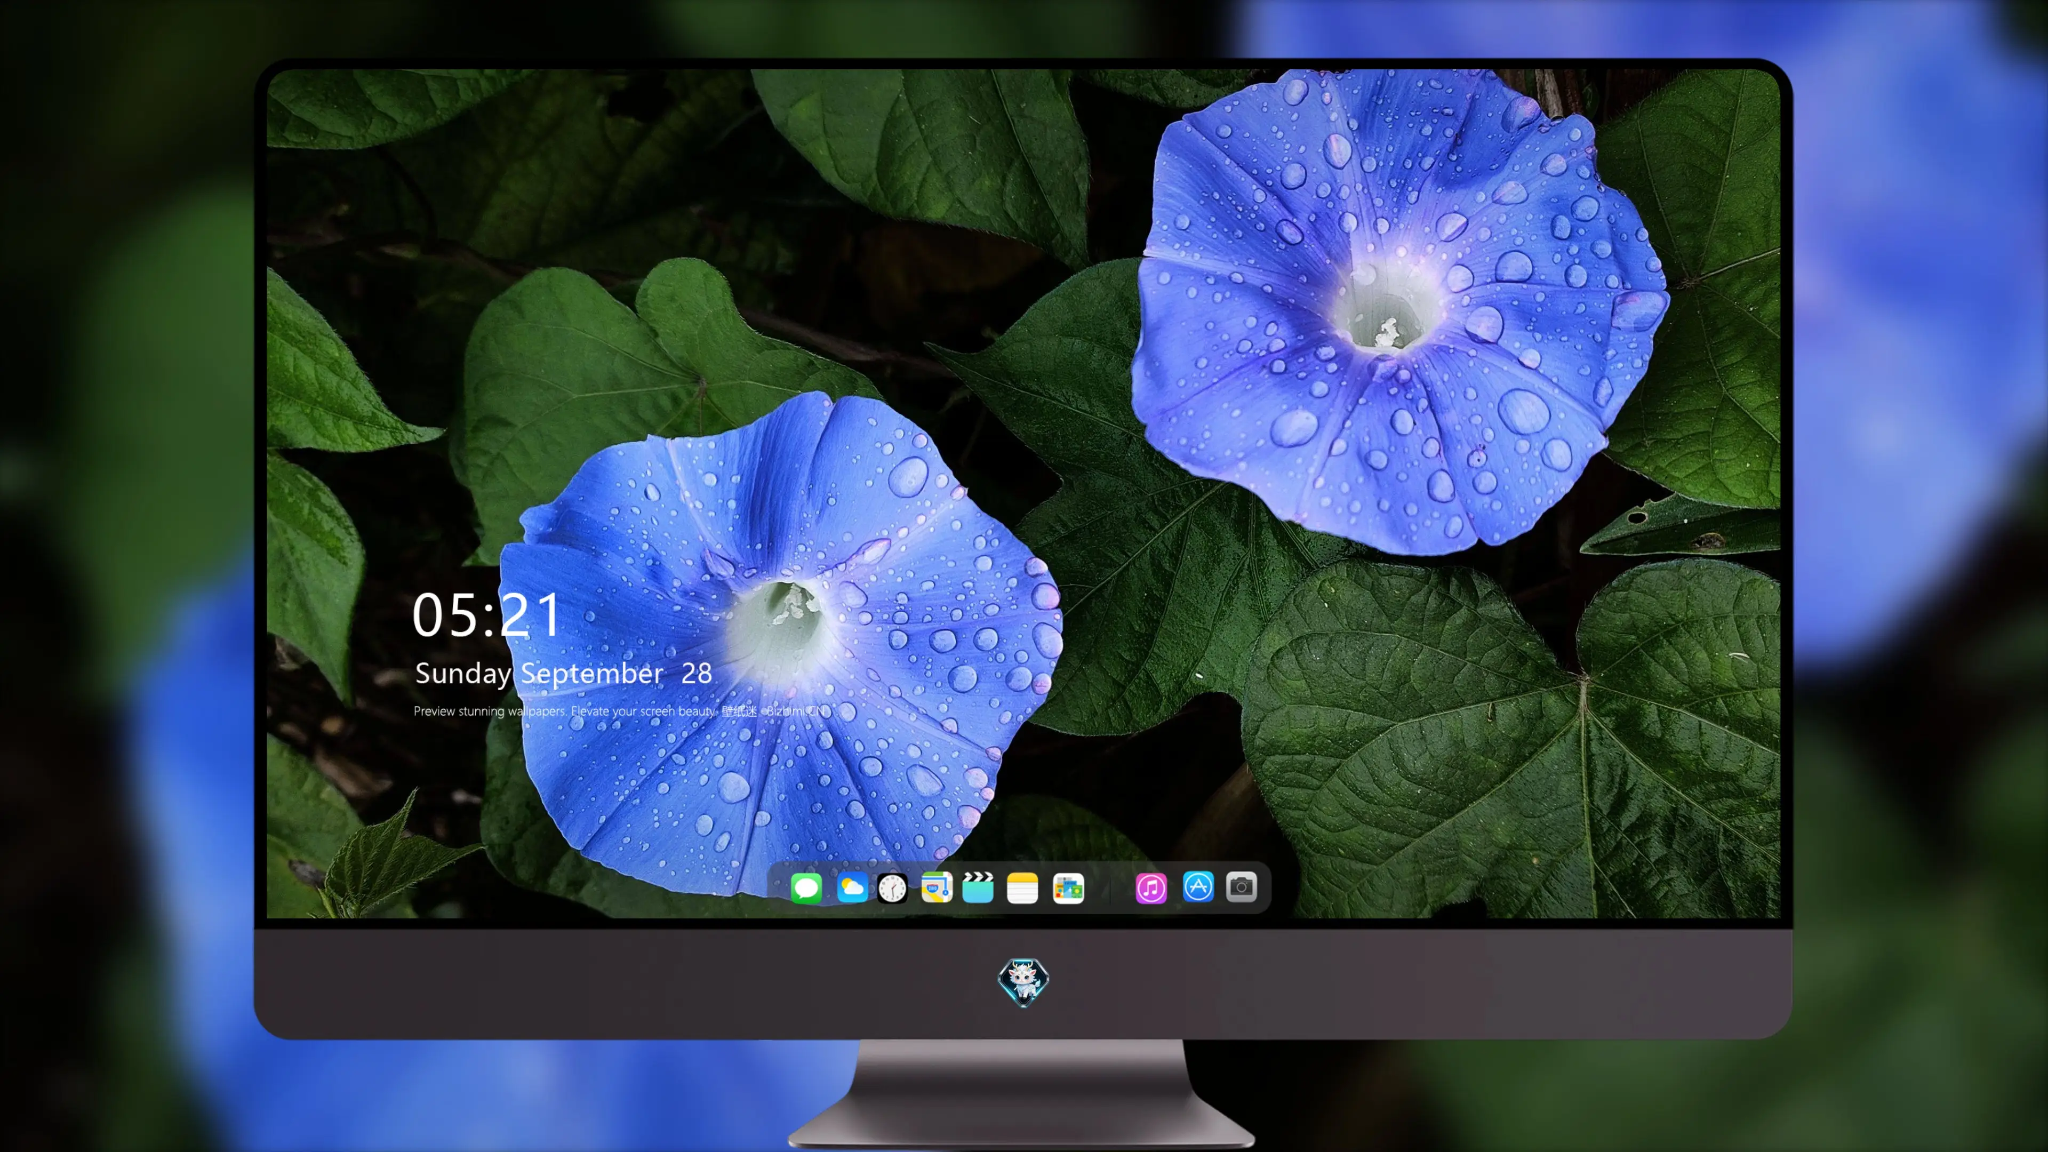Open the pink iTunes Store music icon
Screen dimensions: 2048x1152
tap(1151, 888)
